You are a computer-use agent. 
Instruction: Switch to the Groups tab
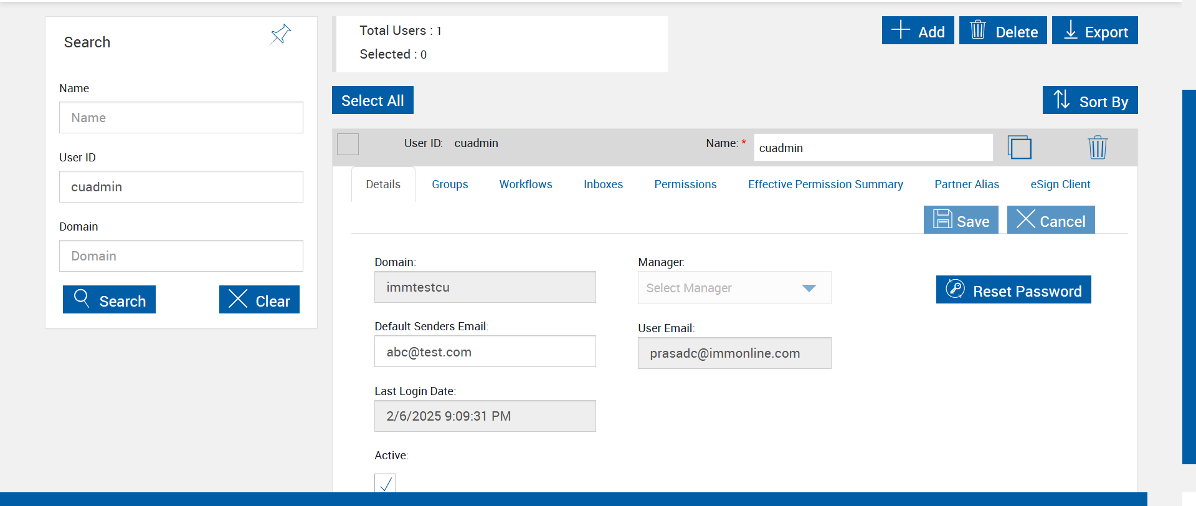[450, 184]
